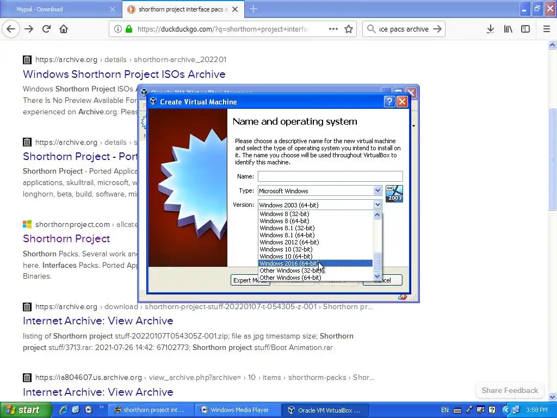Close the shorthorn project search tab
Image resolution: width=557 pixels, height=418 pixels.
(235, 9)
